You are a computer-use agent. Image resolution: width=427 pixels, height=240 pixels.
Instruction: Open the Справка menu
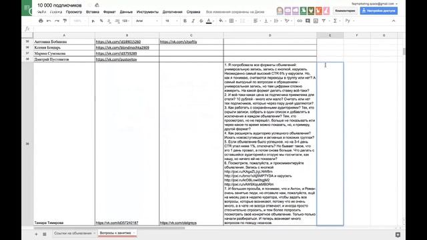point(193,12)
